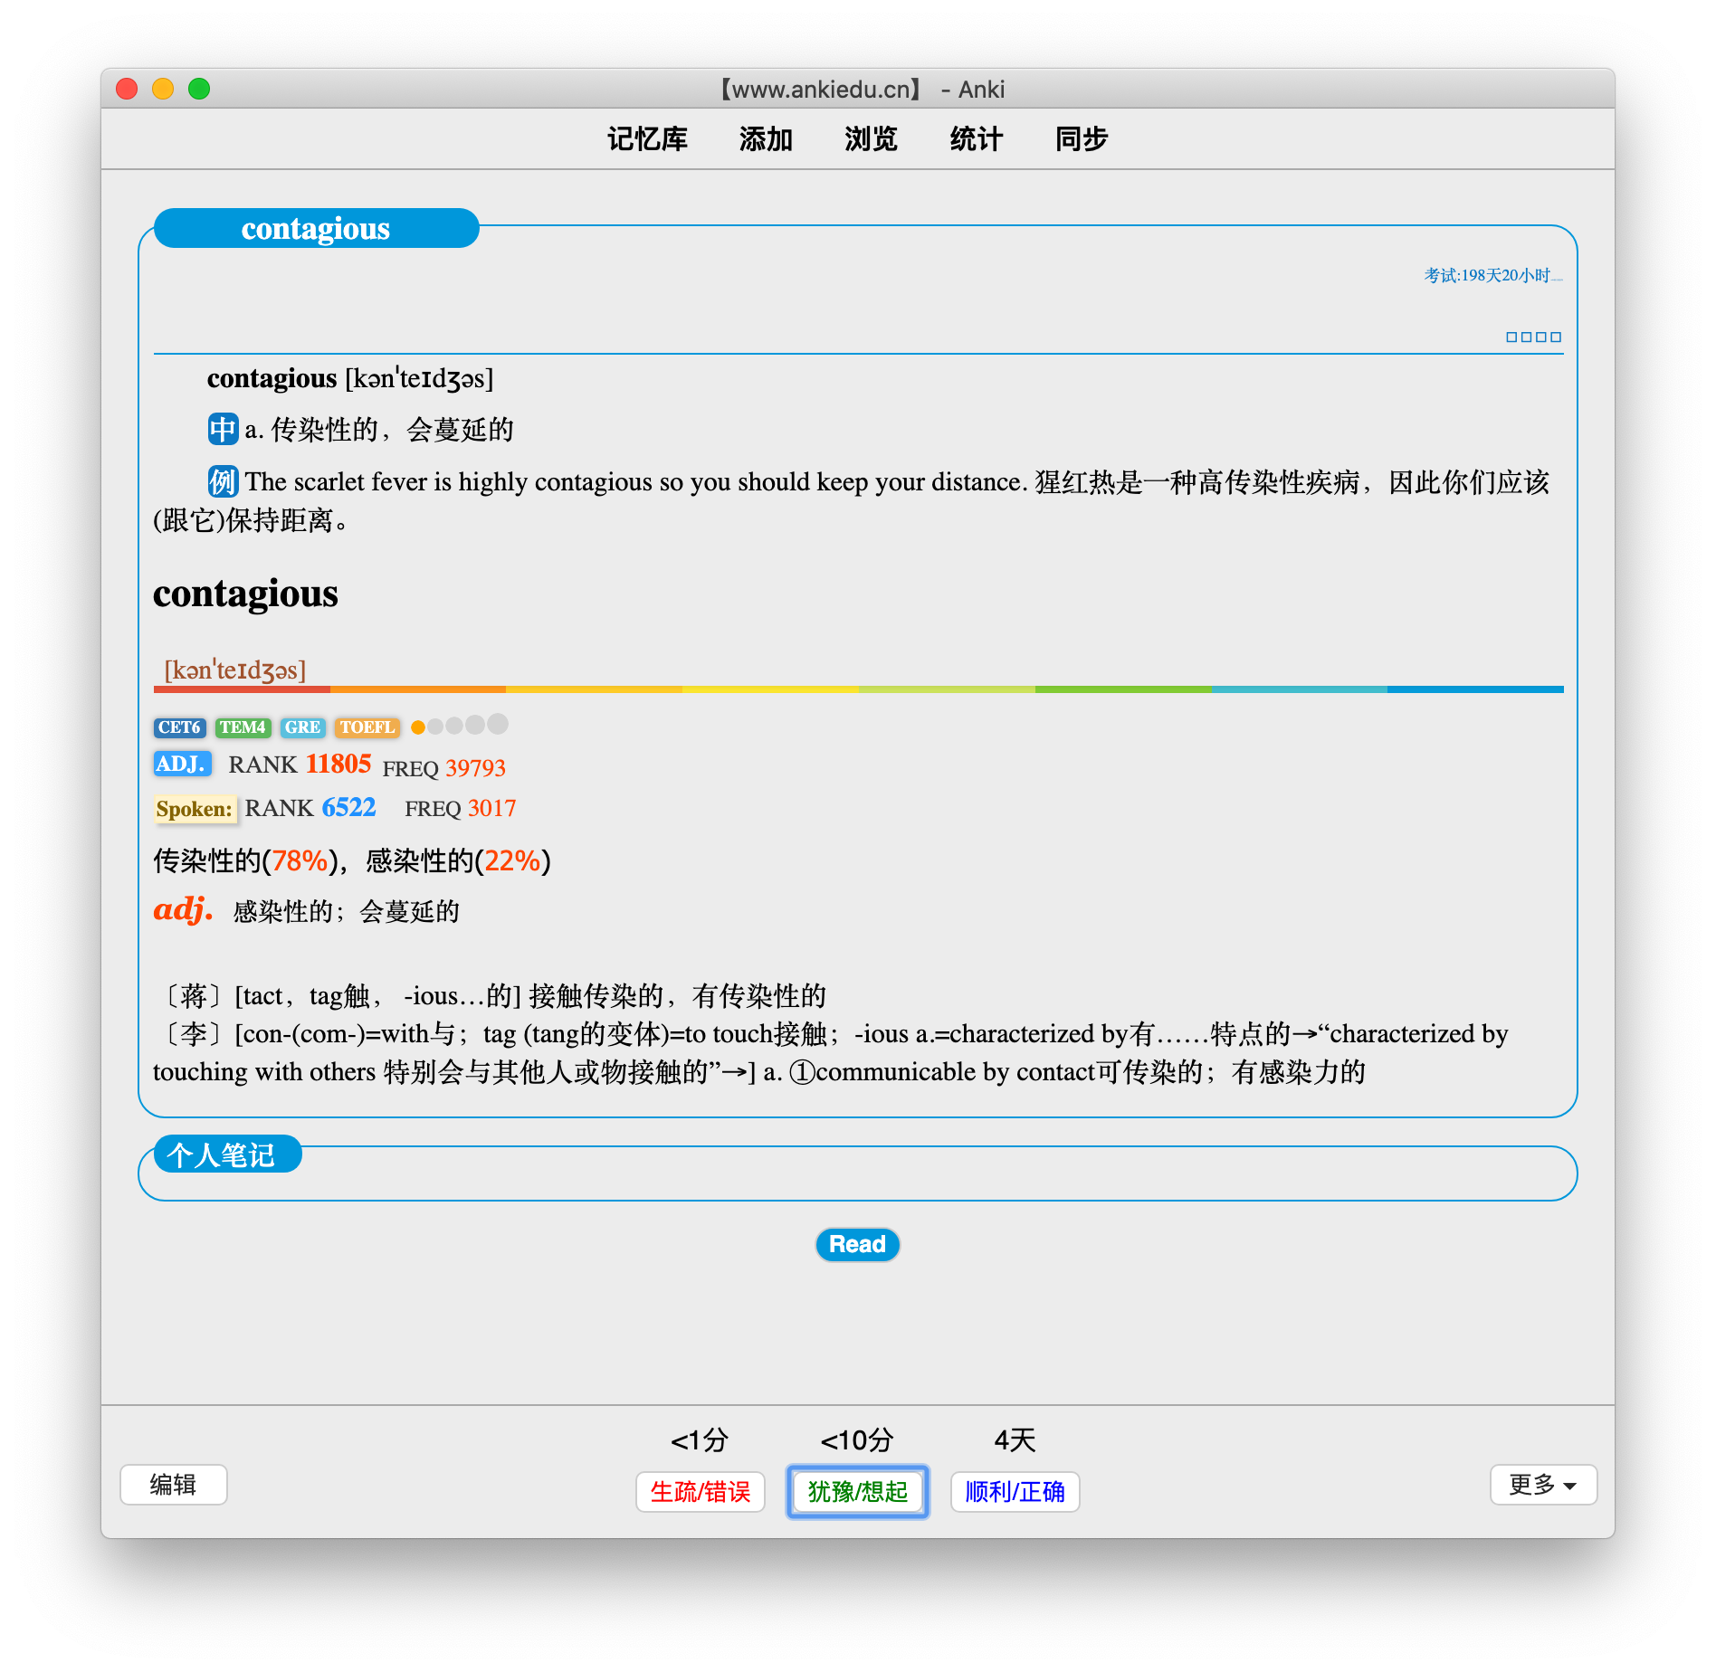The width and height of the screenshot is (1716, 1672).
Task: Open the 统计 statistics menu
Action: [976, 139]
